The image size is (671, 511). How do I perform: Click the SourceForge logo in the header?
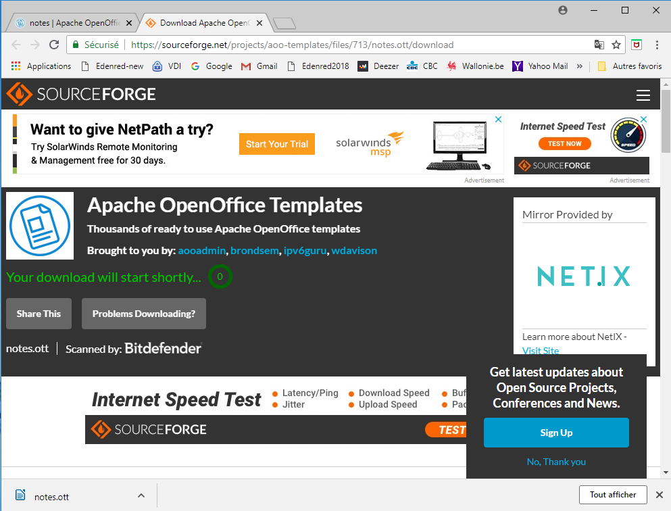[x=81, y=94]
